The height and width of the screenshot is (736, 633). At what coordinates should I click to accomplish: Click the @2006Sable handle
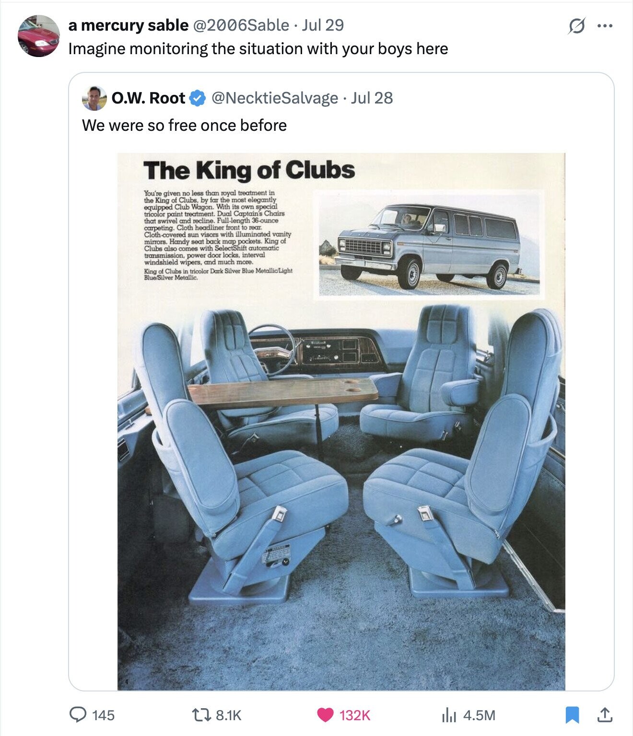click(x=241, y=25)
